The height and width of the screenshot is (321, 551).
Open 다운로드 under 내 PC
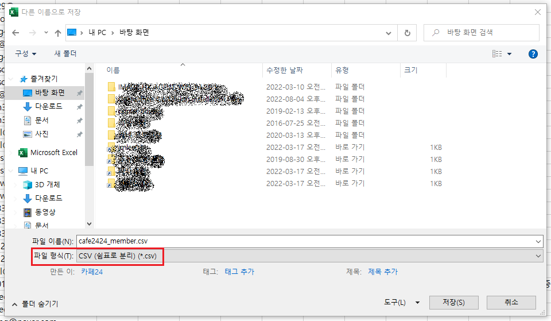(48, 198)
